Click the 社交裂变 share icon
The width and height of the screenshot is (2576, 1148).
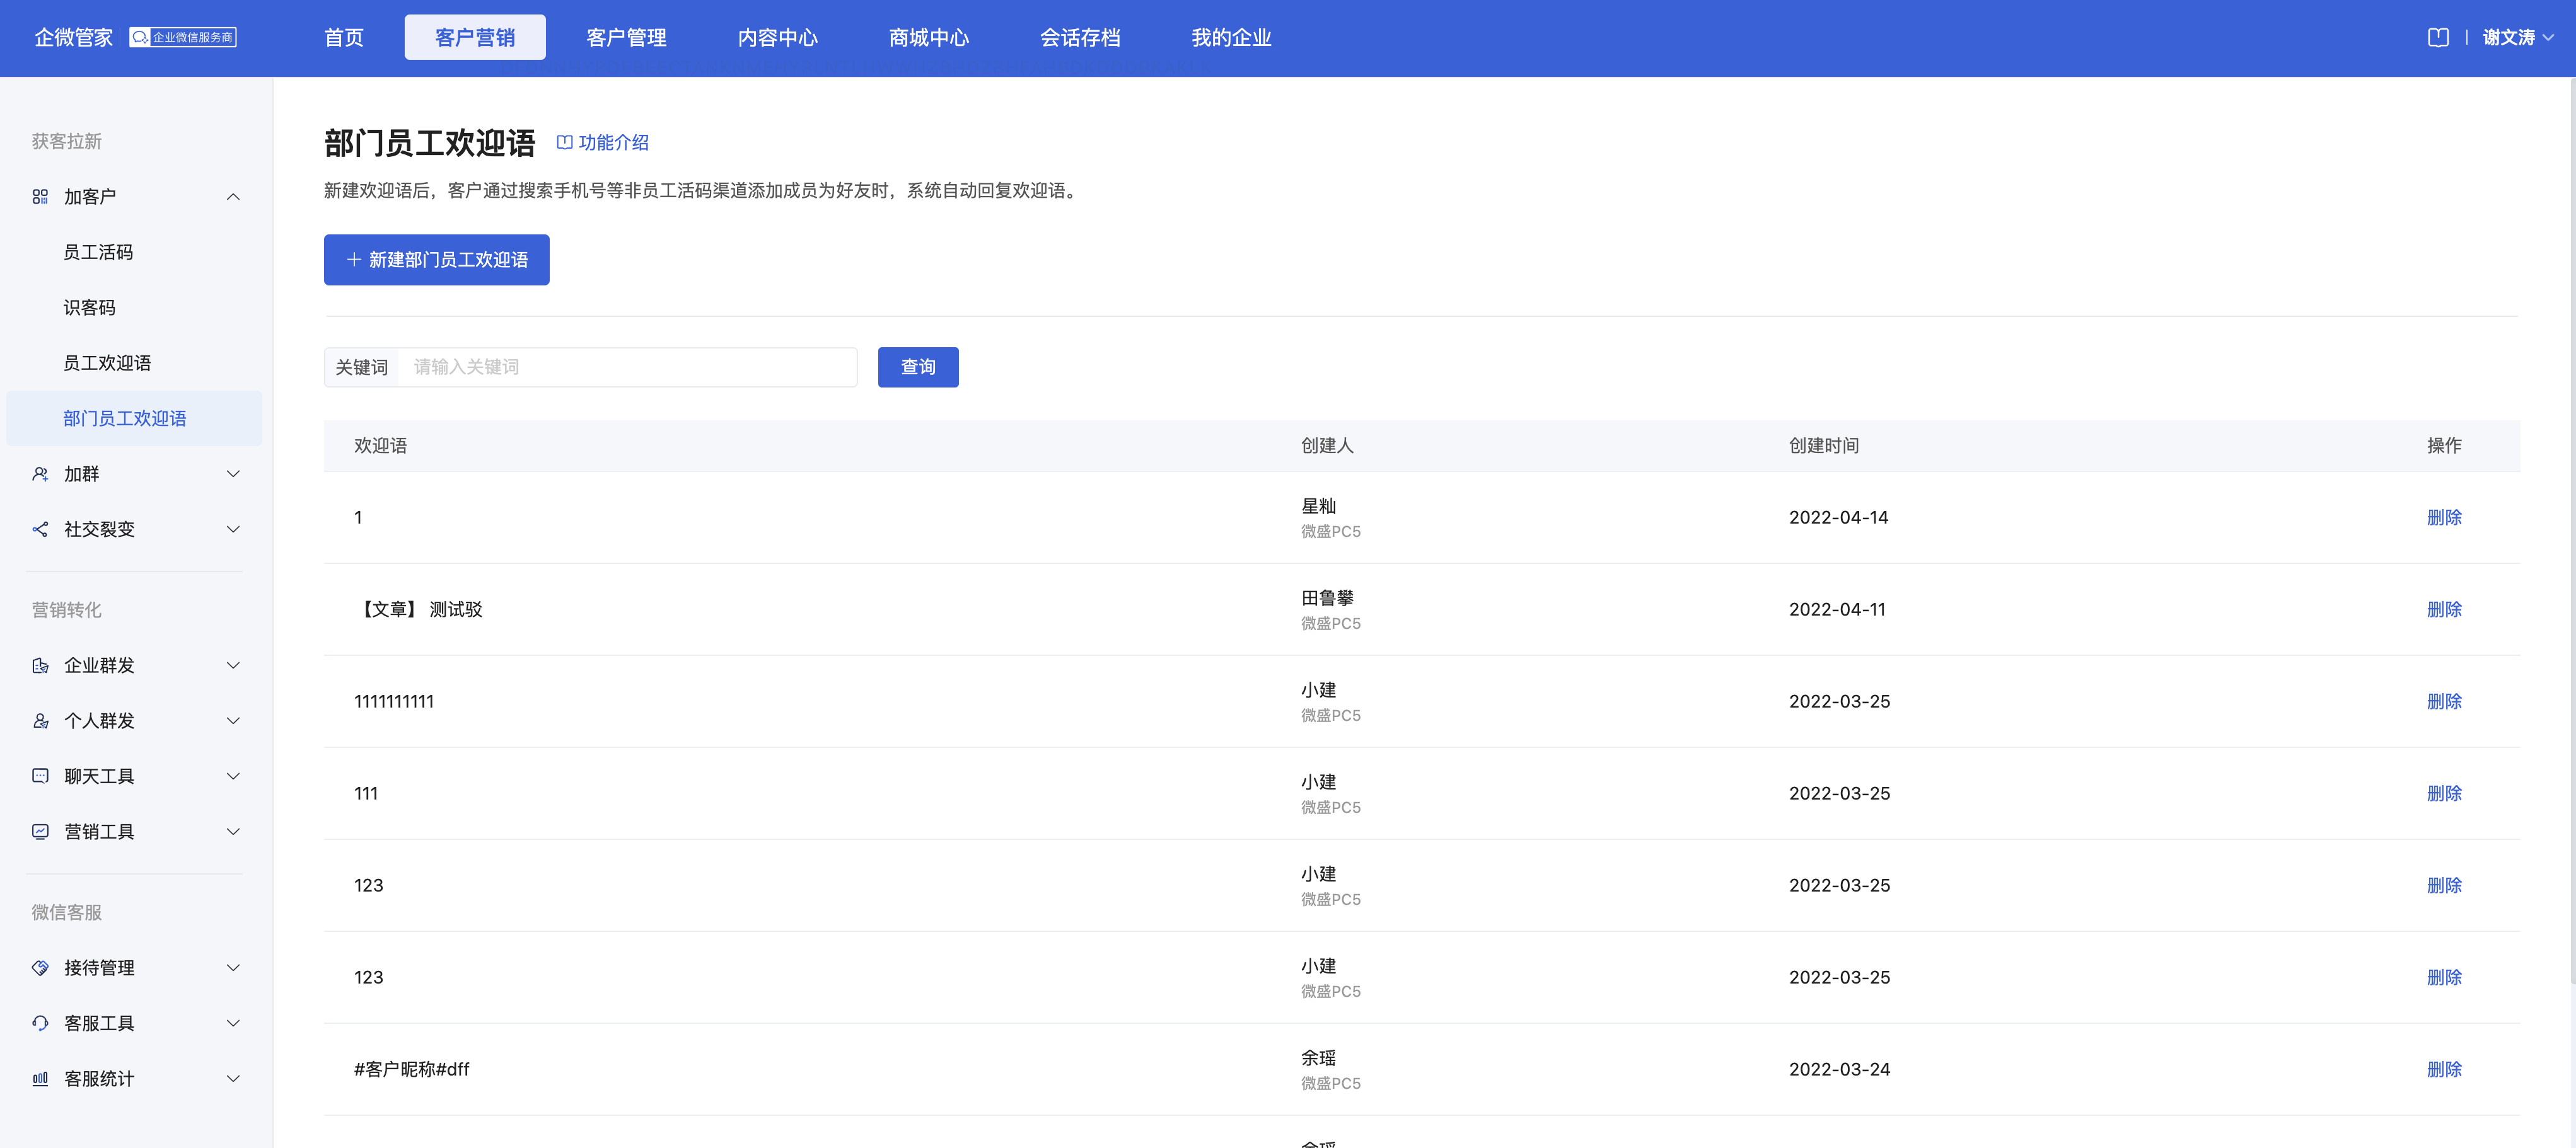pos(40,529)
